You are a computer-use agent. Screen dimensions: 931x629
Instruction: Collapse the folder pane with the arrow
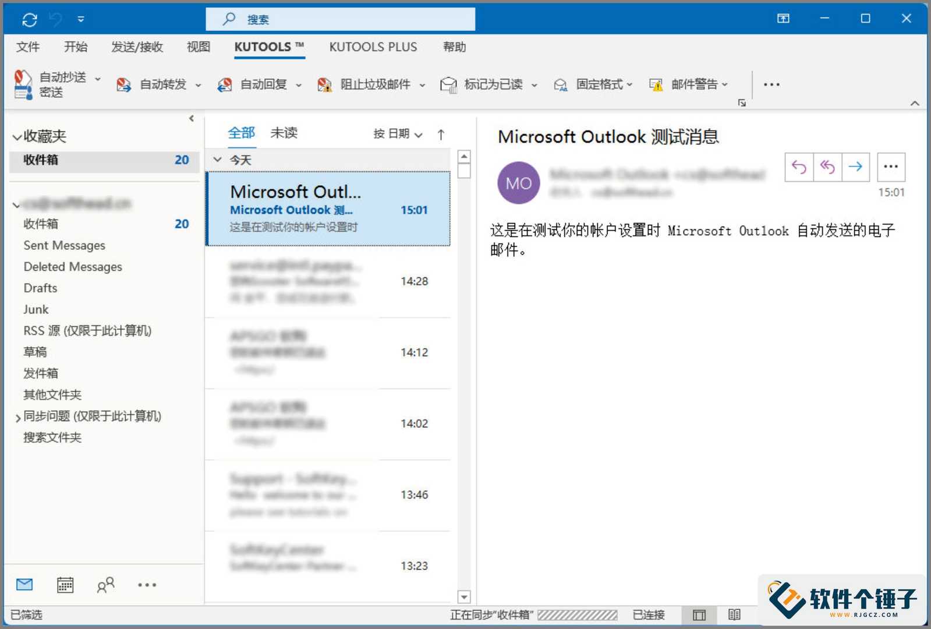pos(192,118)
